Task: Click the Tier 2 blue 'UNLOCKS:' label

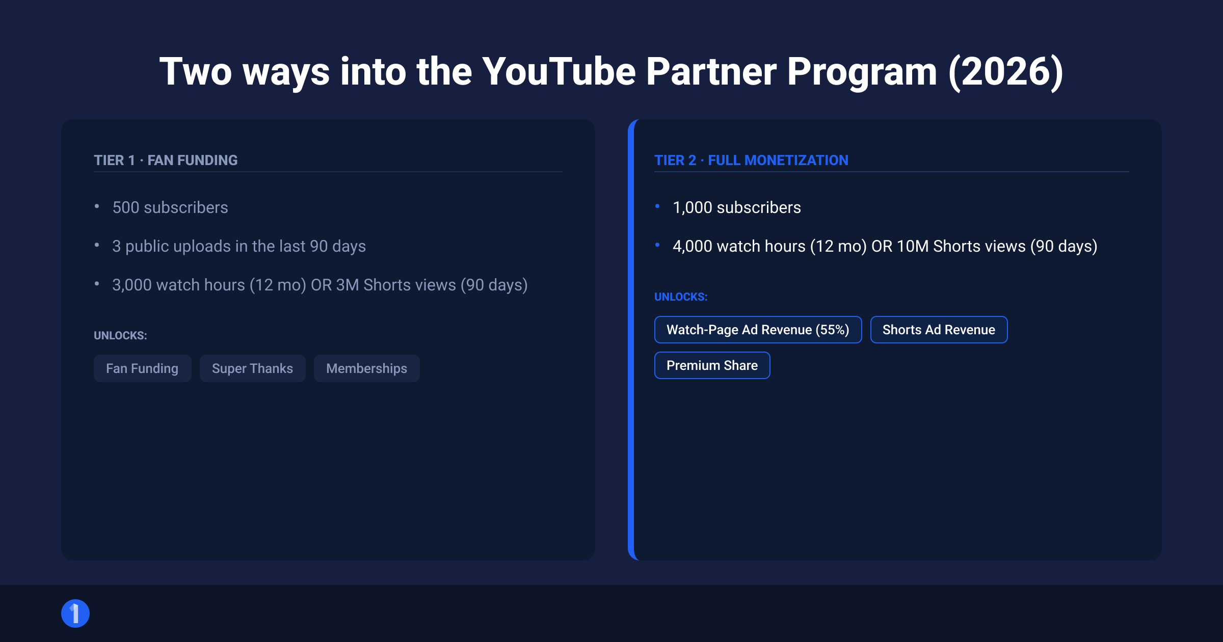Action: (681, 297)
